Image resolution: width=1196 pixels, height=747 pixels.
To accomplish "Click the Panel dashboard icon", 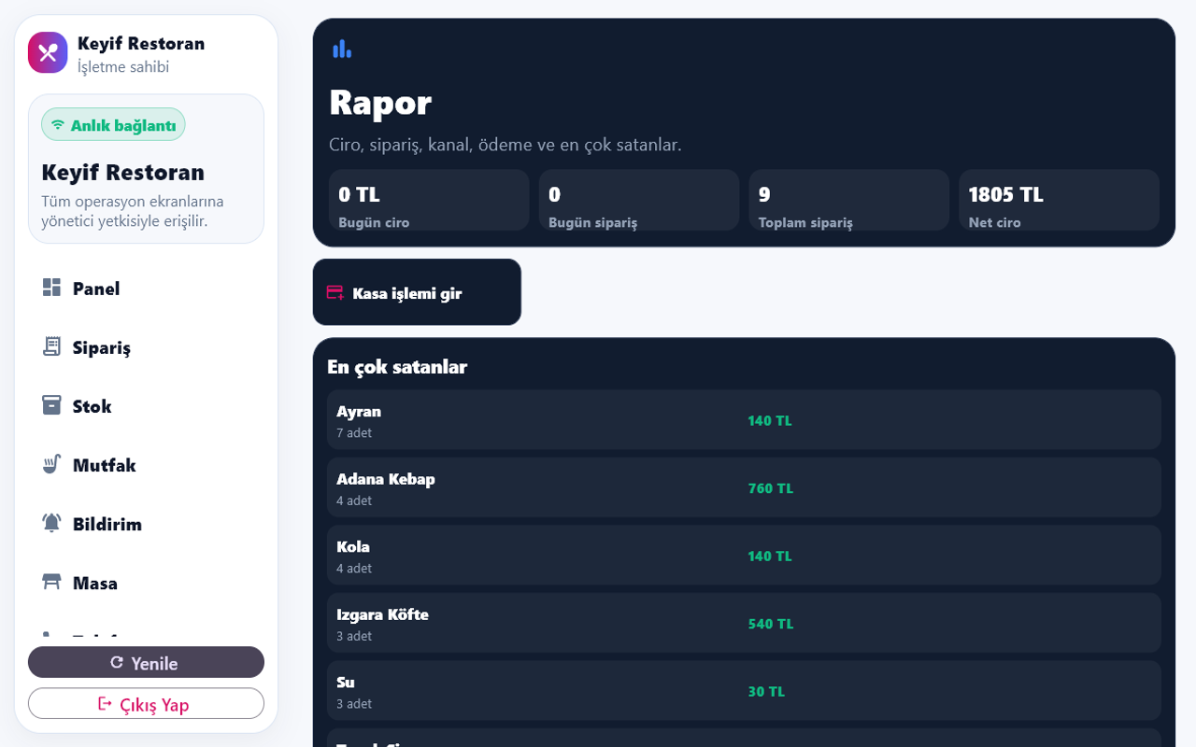I will (x=51, y=288).
